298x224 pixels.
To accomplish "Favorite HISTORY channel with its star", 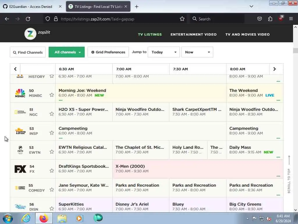I will tap(52, 76).
